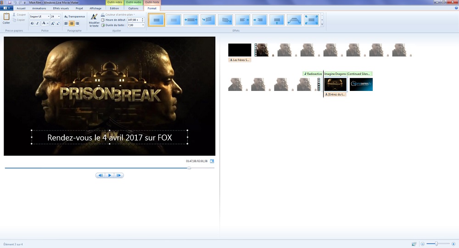This screenshot has height=248, width=459.
Task: Select the swing-in text effect, fourth
Action: click(x=208, y=20)
